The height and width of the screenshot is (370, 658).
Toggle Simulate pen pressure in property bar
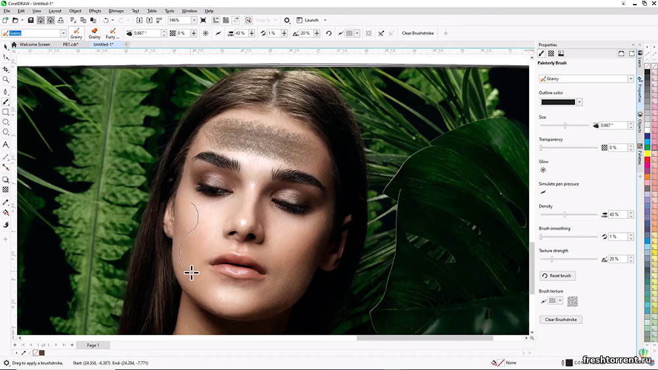tap(218, 33)
